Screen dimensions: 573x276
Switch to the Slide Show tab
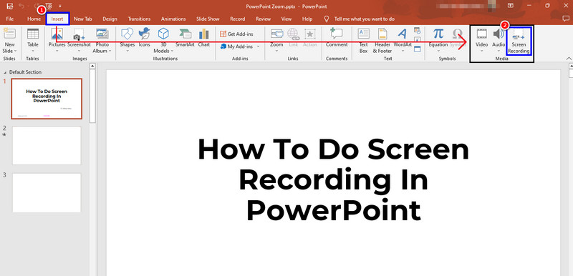pos(208,19)
